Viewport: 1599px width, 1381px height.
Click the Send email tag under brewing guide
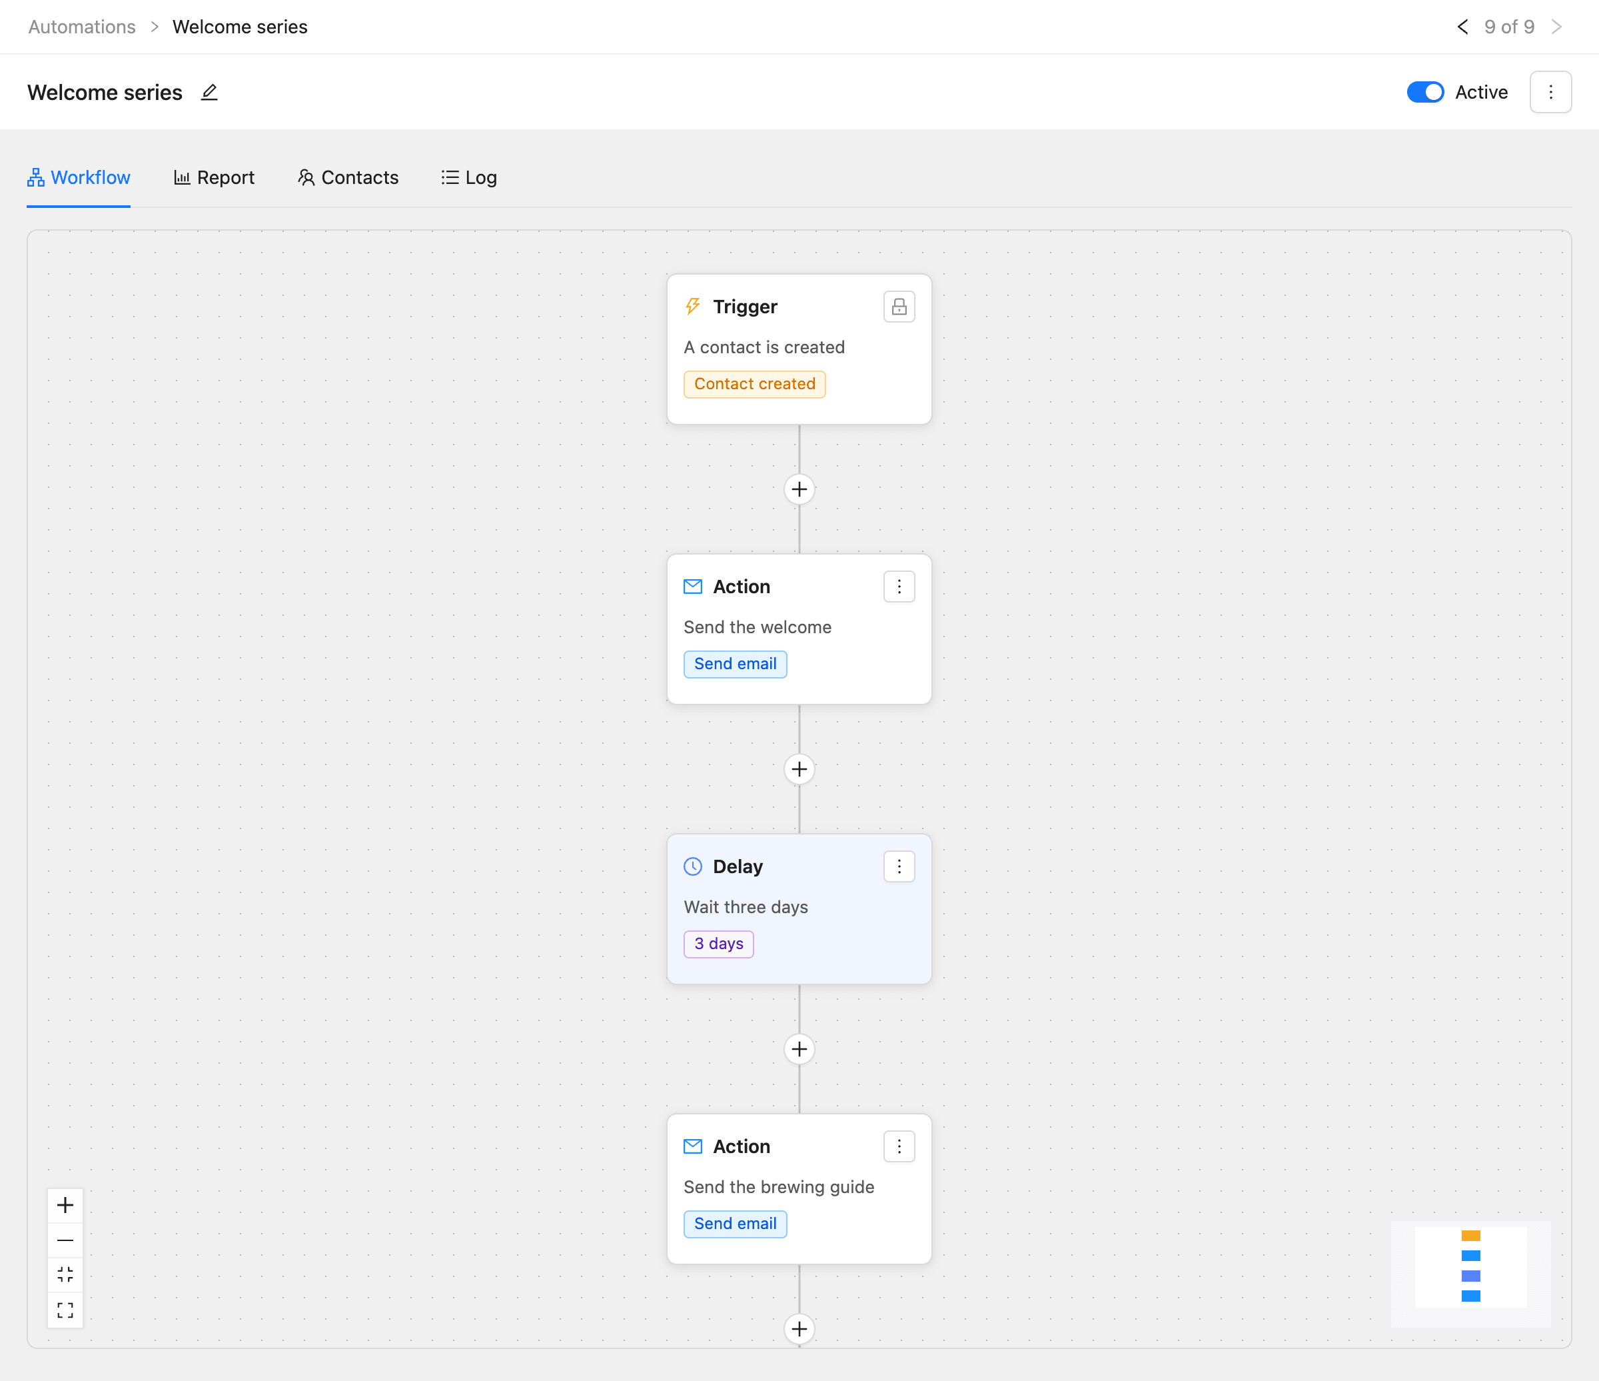pyautogui.click(x=735, y=1224)
